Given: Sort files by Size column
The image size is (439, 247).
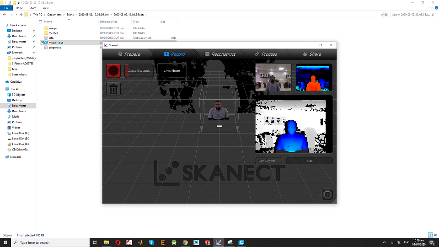Looking at the screenshot, I should click(163, 21).
